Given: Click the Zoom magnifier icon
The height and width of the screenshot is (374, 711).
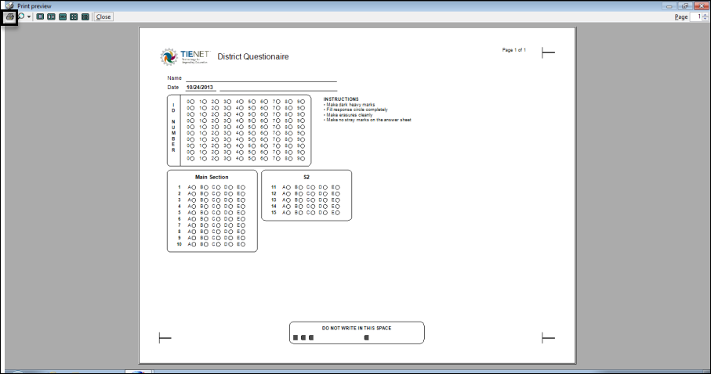Looking at the screenshot, I should click(22, 16).
